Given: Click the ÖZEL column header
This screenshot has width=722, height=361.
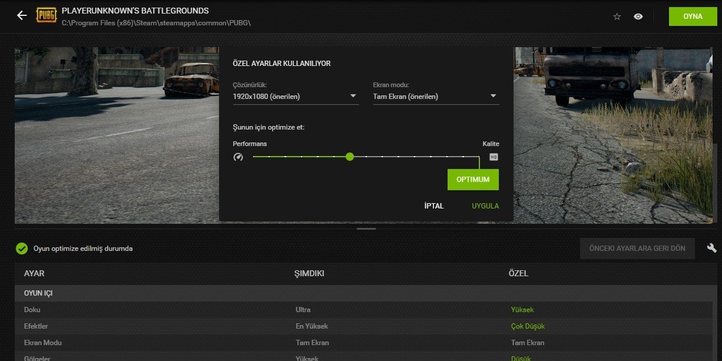Looking at the screenshot, I should click(518, 274).
